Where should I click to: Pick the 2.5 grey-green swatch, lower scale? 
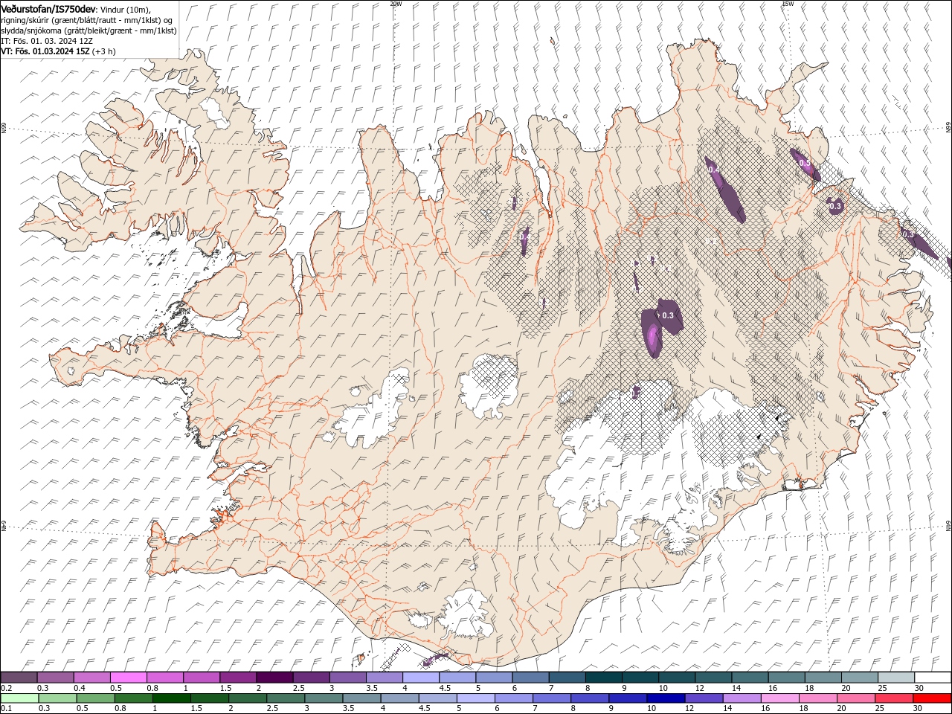click(285, 698)
